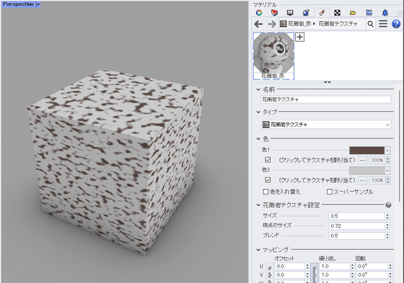Collapse the マッピング section

coord(259,250)
